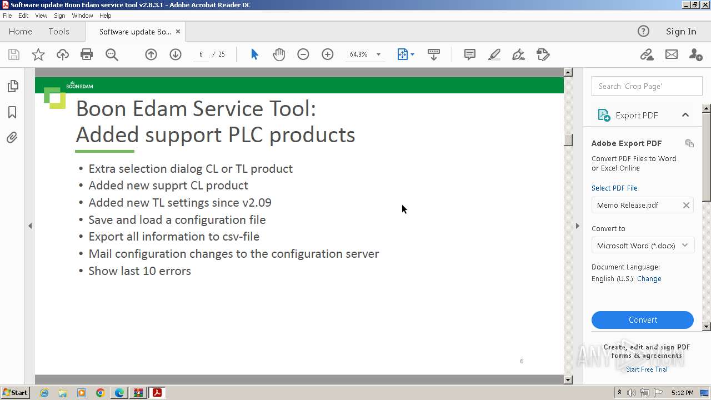Click the copy icon beside Adobe Export PDF

[x=689, y=143]
